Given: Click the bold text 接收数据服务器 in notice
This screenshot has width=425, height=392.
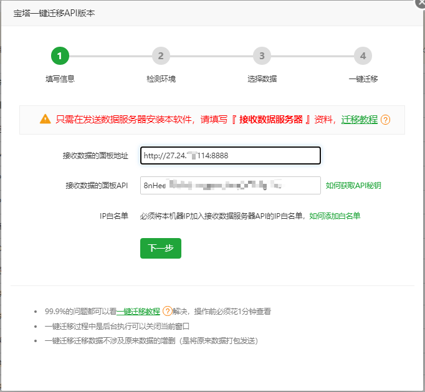Looking at the screenshot, I should tap(271, 119).
